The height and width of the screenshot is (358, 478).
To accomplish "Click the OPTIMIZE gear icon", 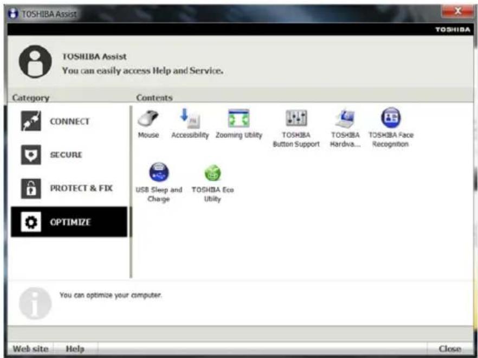I will point(31,222).
